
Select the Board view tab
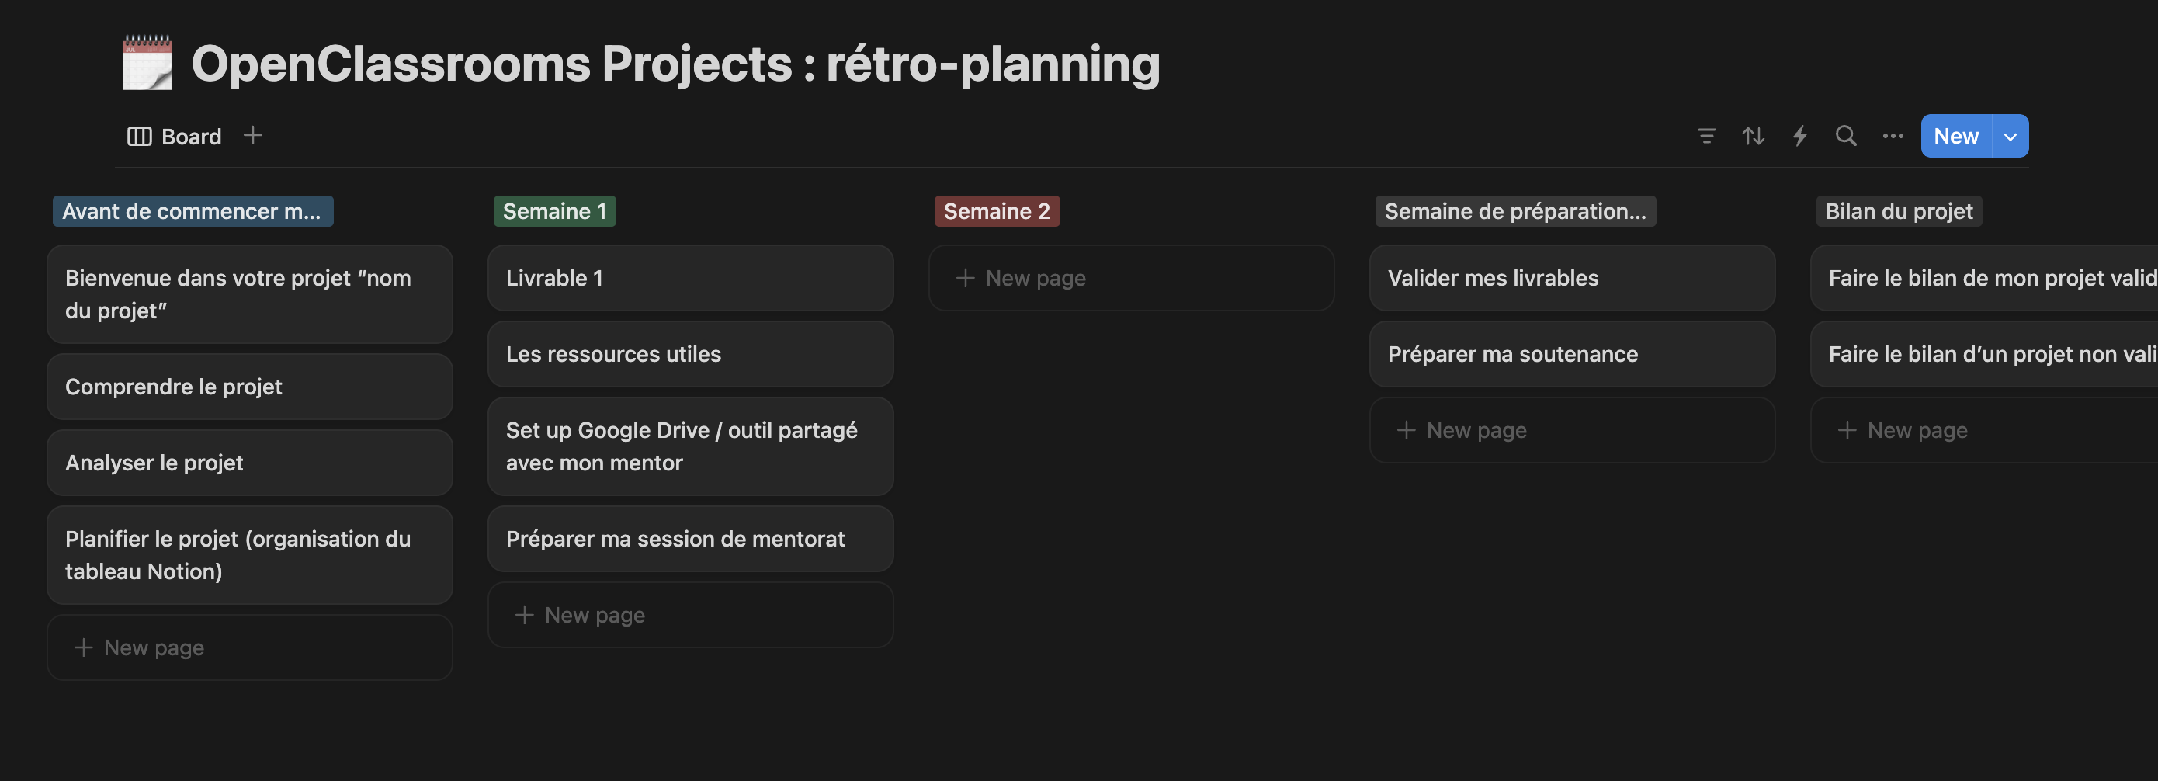pos(175,137)
